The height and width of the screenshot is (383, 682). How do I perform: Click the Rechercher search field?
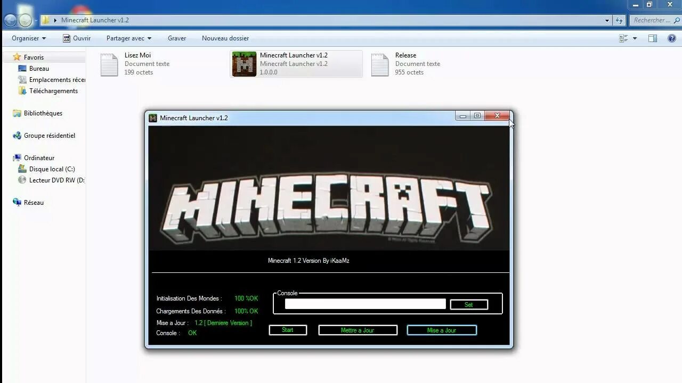(x=654, y=20)
